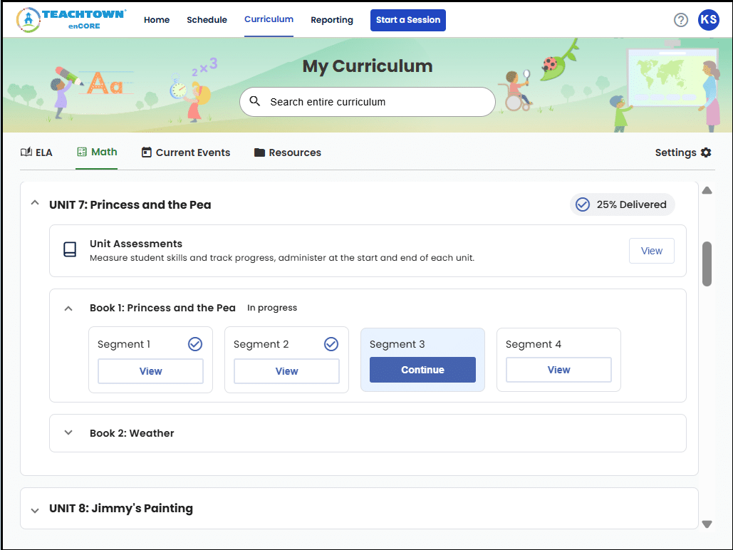This screenshot has height=550, width=733.
Task: Click the Segment 2 completed checkmark
Action: coord(331,344)
